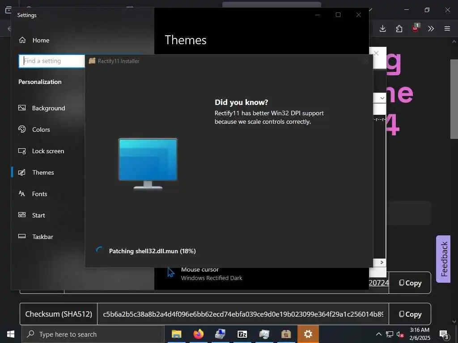Click the loading spinner in Rectify11 installer

pos(99,251)
